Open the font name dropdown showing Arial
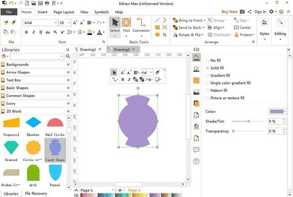The width and height of the screenshot is (293, 197). pos(56,23)
